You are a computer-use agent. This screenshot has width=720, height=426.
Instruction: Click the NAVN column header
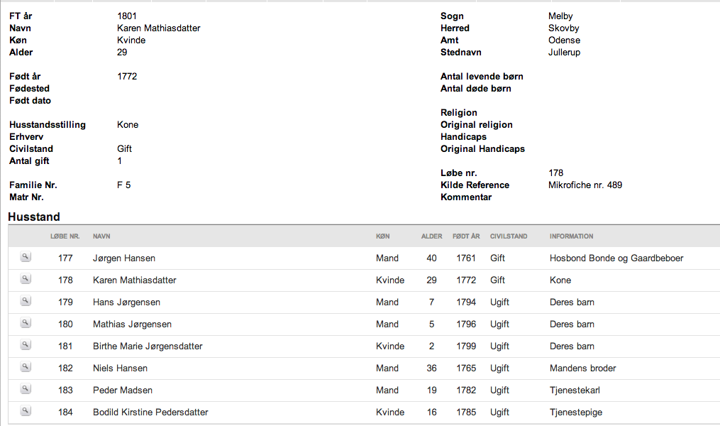(101, 236)
